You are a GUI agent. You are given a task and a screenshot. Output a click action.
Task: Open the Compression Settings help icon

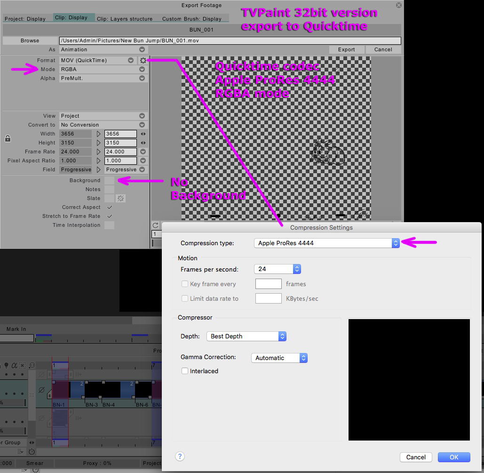pos(180,457)
